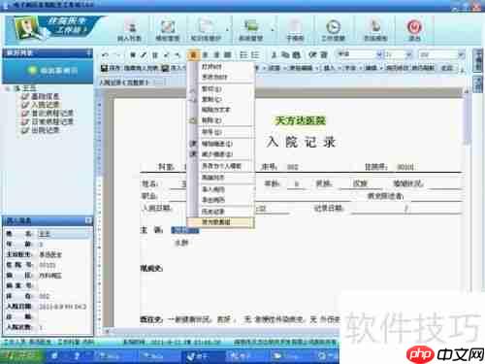This screenshot has width=485, height=364.
Task: Open the upper vertical tab on right edge
Action: pyautogui.click(x=477, y=60)
